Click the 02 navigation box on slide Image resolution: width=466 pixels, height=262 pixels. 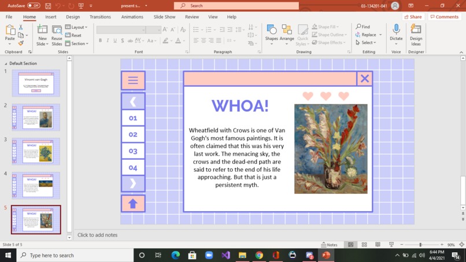pyautogui.click(x=133, y=134)
